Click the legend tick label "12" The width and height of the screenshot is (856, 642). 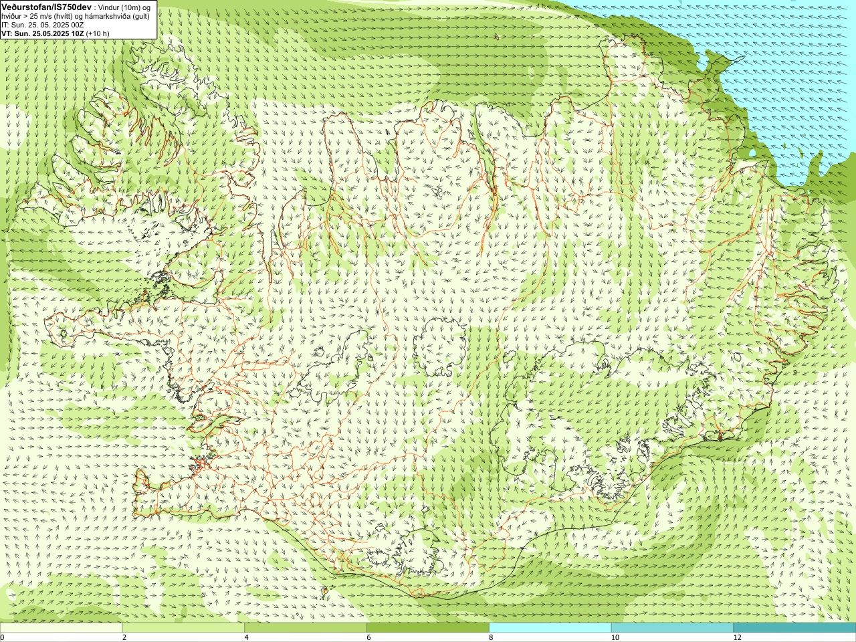pos(738,637)
